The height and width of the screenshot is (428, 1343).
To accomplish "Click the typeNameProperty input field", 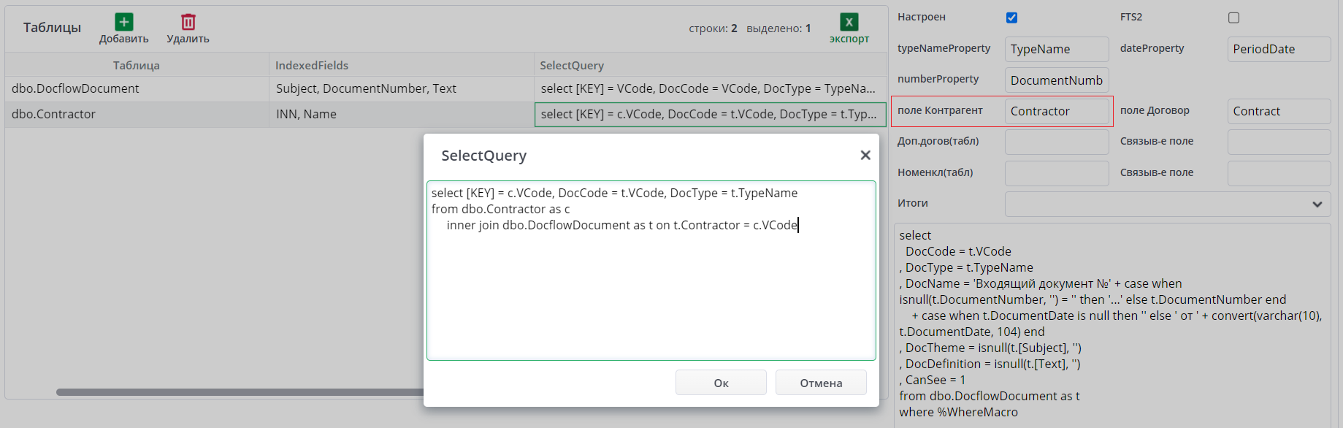I will (1056, 49).
